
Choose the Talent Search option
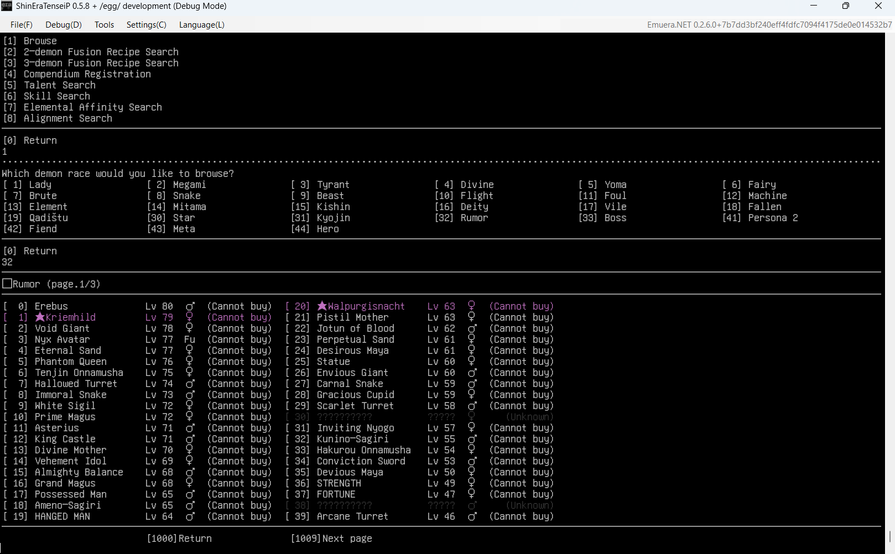[x=49, y=85]
